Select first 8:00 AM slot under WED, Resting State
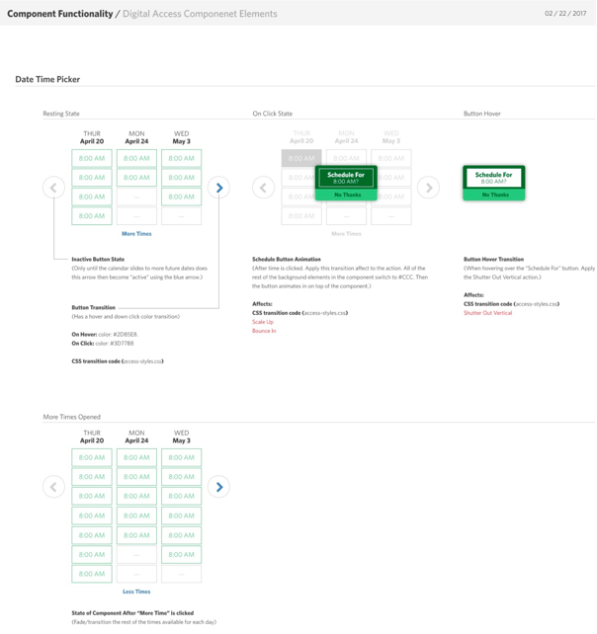597x634 pixels. (181, 158)
